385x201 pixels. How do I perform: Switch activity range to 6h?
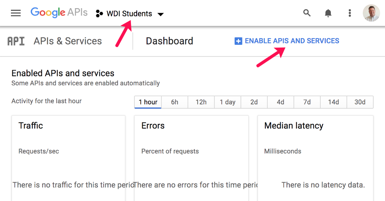click(175, 102)
